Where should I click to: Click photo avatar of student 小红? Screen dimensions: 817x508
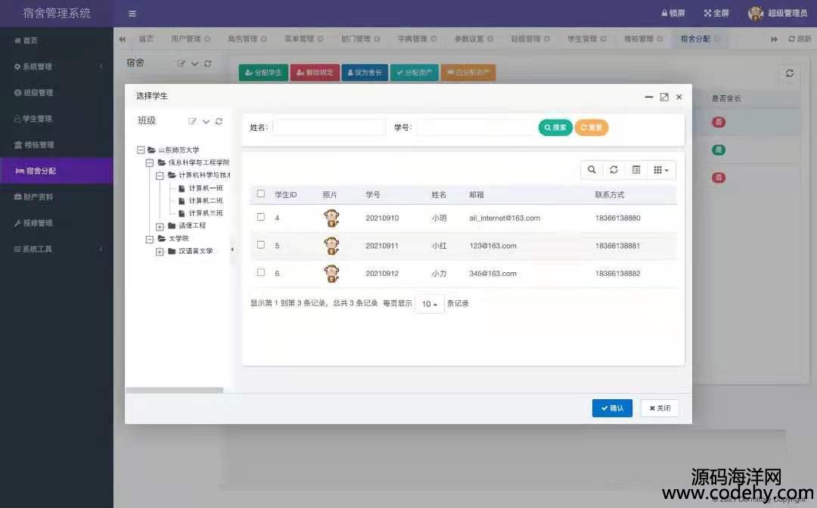click(x=331, y=246)
